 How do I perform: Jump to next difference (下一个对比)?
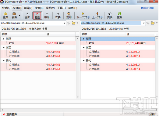(x=83, y=15)
